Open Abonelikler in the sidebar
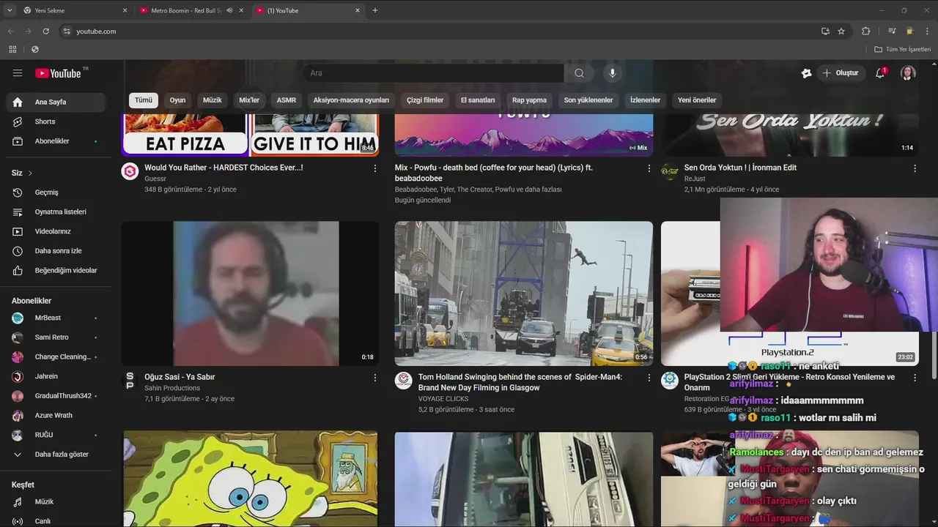938x527 pixels. 56,141
